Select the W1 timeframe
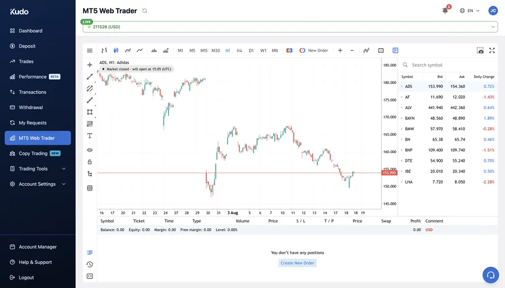This screenshot has width=505, height=288. (x=263, y=50)
